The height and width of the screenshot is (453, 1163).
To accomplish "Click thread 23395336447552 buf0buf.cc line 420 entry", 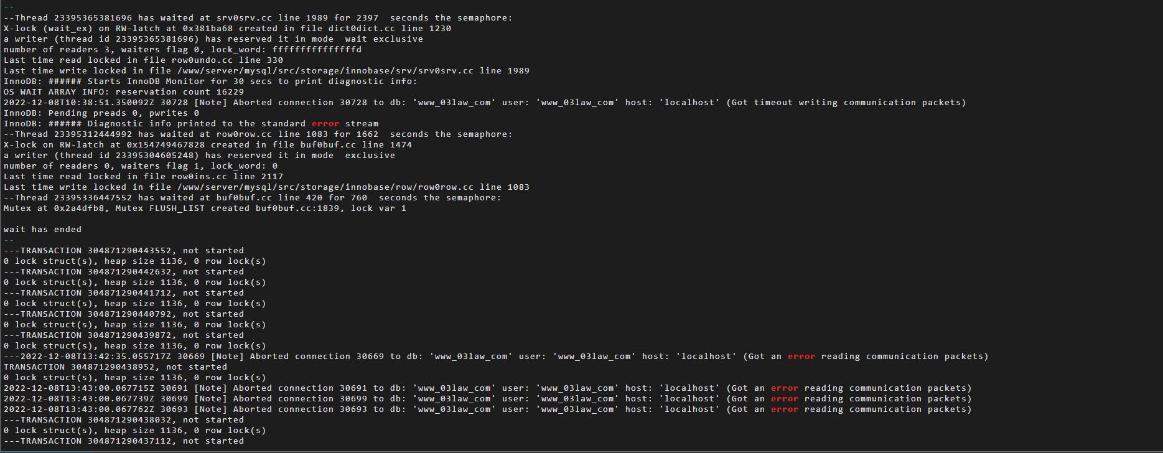I will [253, 198].
